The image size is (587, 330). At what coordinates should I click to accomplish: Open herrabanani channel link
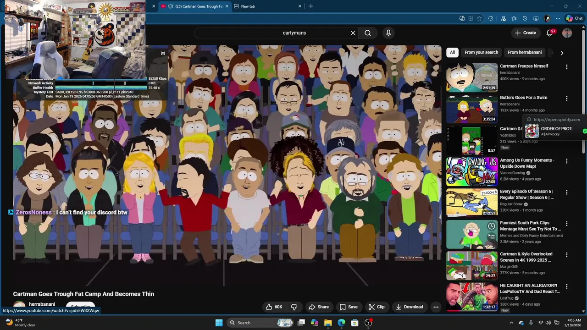(x=42, y=304)
